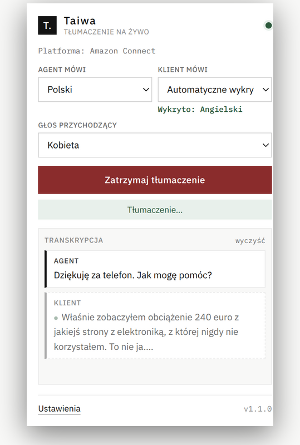The height and width of the screenshot is (445, 300).
Task: Click the AGENT MÓWI label
Action: pos(62,70)
